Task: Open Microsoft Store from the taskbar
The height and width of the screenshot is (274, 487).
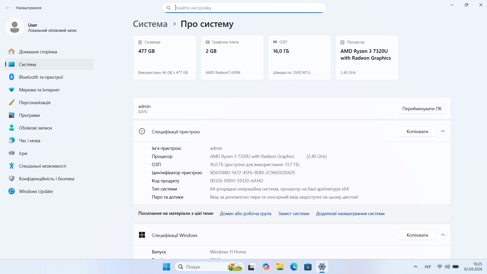Action: [x=308, y=267]
